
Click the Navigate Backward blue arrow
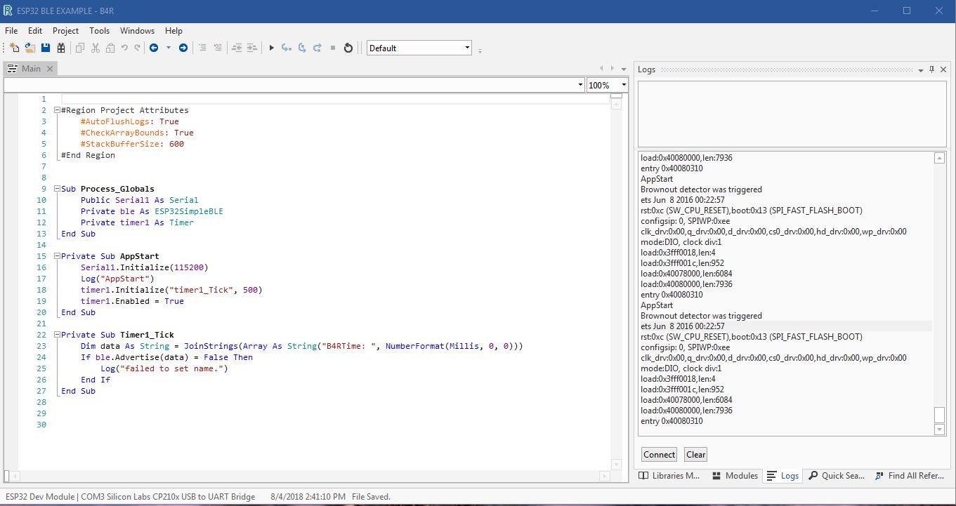[x=154, y=48]
